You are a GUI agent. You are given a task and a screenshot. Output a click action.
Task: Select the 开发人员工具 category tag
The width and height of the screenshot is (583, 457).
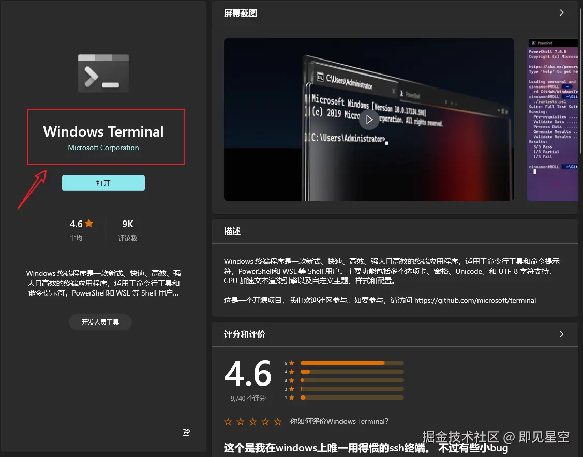point(100,322)
